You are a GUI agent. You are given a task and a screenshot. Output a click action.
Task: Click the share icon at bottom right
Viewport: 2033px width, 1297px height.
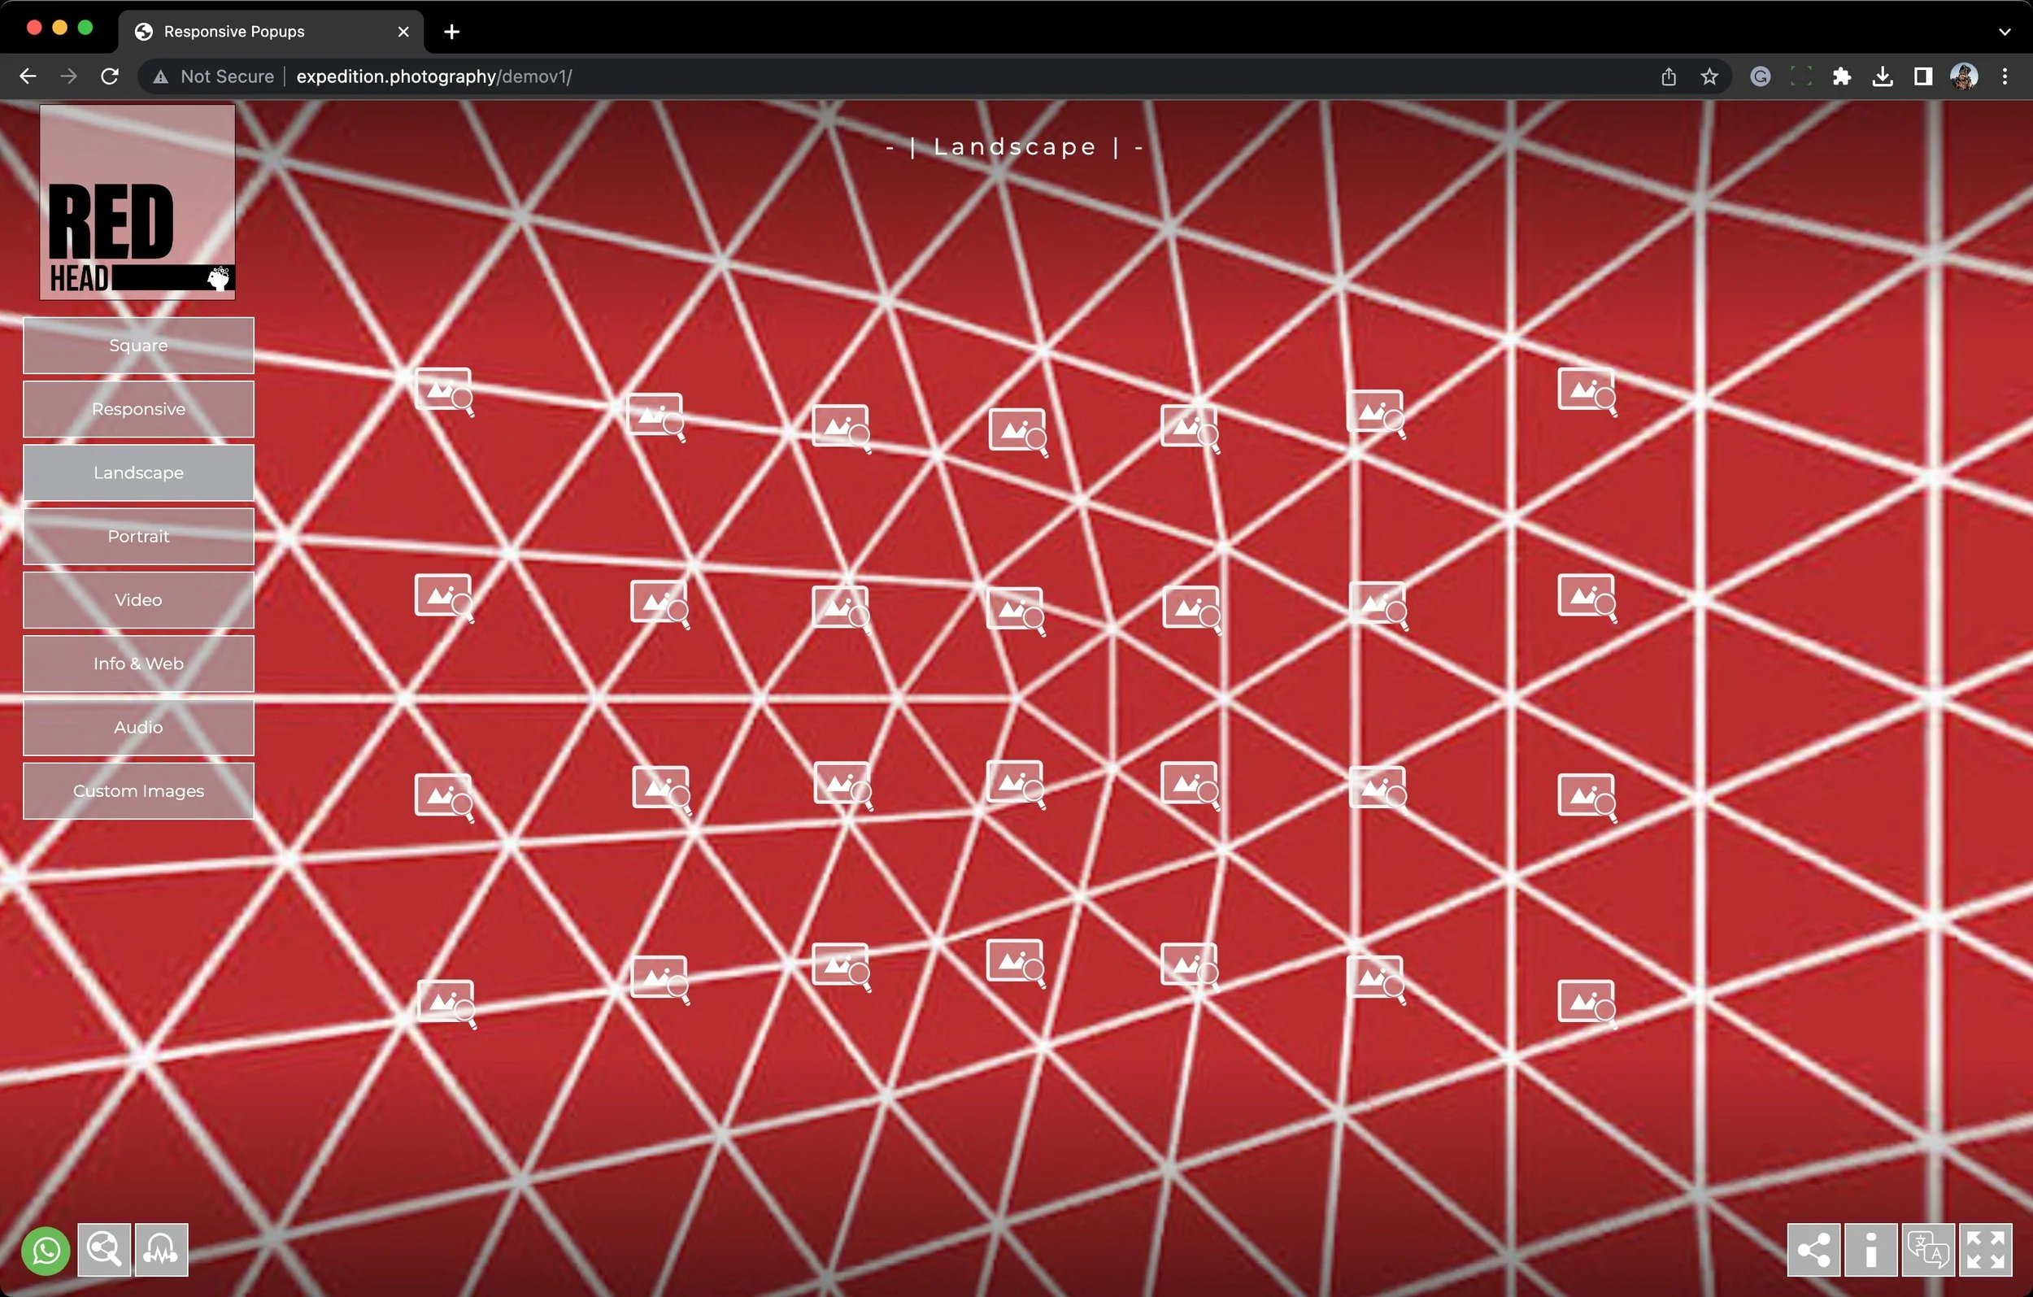[1813, 1250]
